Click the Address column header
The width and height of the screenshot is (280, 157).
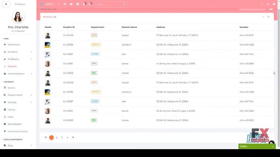coord(161,27)
